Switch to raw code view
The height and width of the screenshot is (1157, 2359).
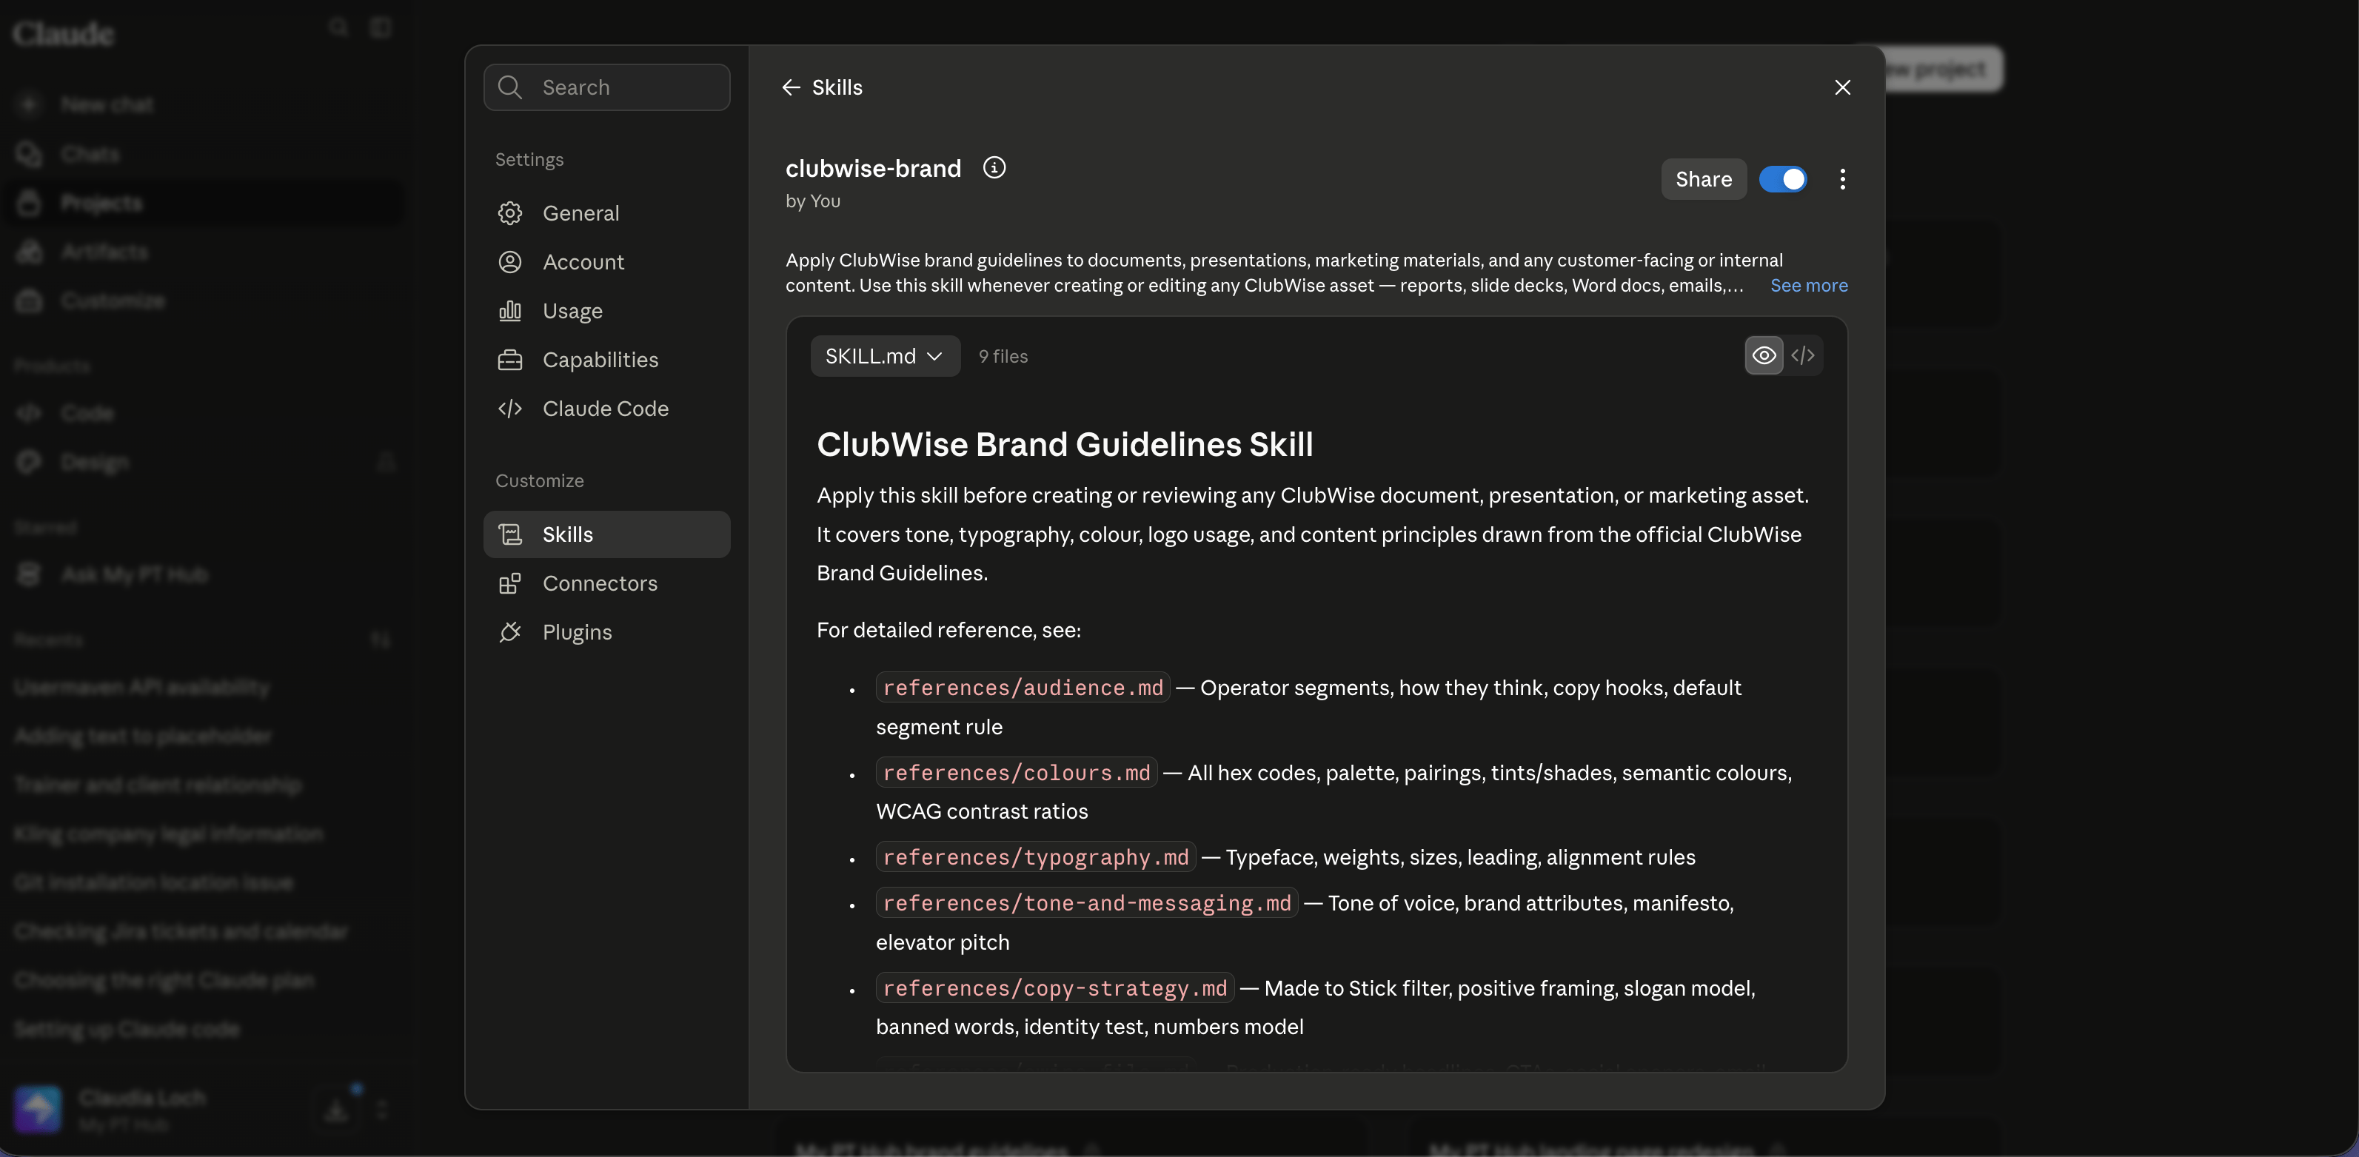pyautogui.click(x=1802, y=356)
